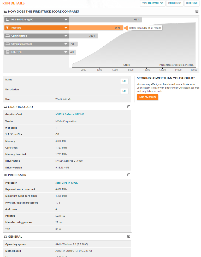The width and height of the screenshot is (201, 257).
Task: Click the Better than 69% of all results callout
Action: pos(145,28)
